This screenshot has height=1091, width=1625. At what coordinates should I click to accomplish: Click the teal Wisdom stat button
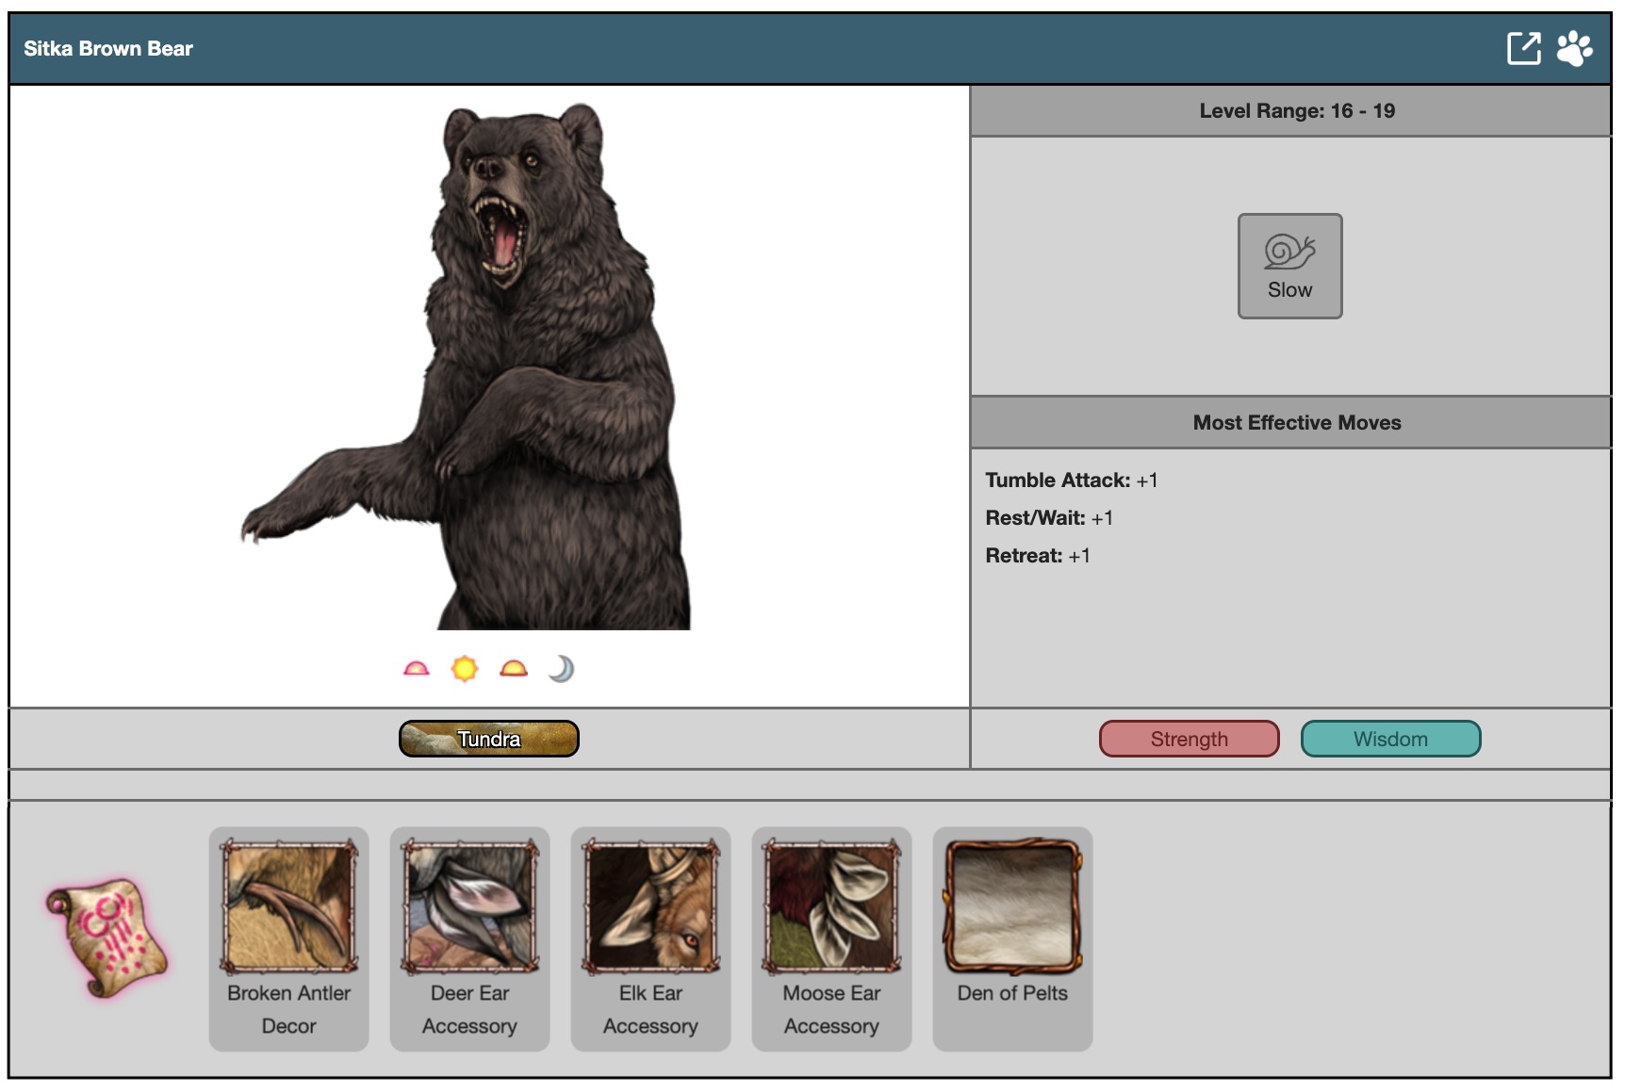coord(1390,739)
